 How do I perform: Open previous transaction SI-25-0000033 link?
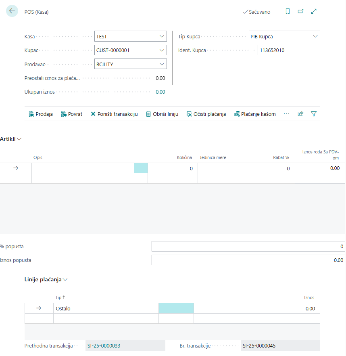pos(104,346)
